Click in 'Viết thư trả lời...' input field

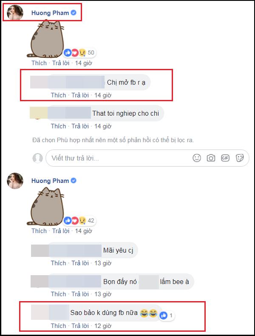(120, 158)
